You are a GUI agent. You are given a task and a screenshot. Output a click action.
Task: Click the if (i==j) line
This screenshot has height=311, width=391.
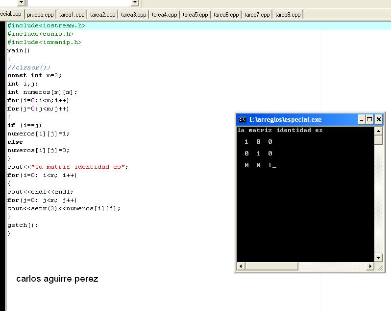click(24, 125)
